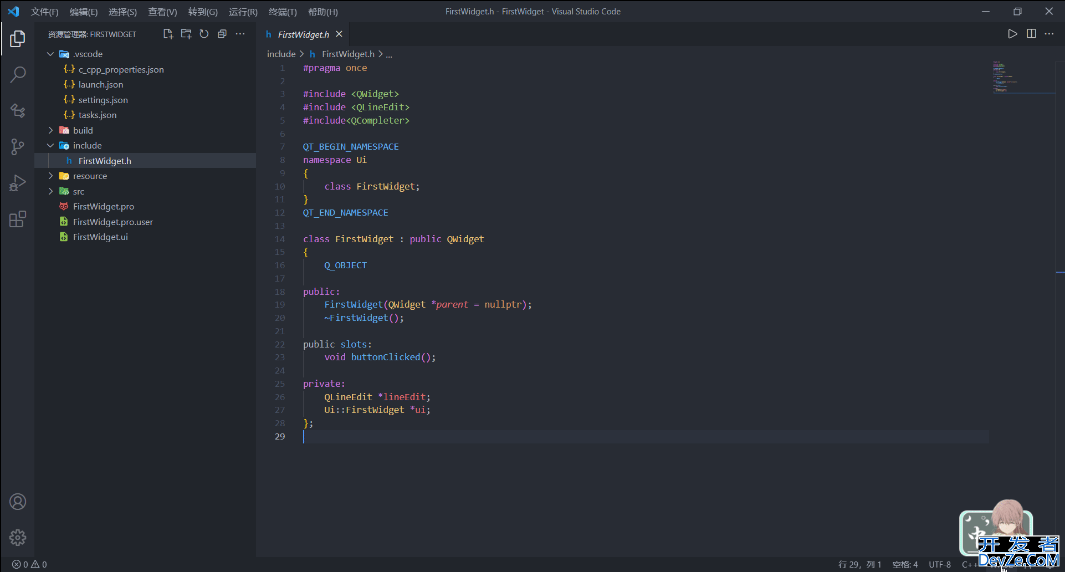Place cursor on empty line 29 in editor
1065x572 pixels.
click(x=646, y=437)
